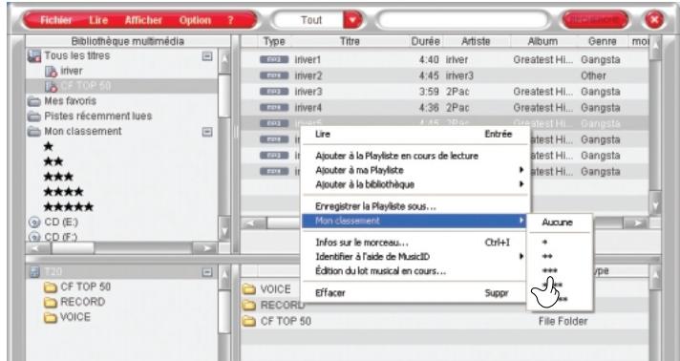Select the iriver playlist icon
The image size is (680, 361).
[x=52, y=72]
